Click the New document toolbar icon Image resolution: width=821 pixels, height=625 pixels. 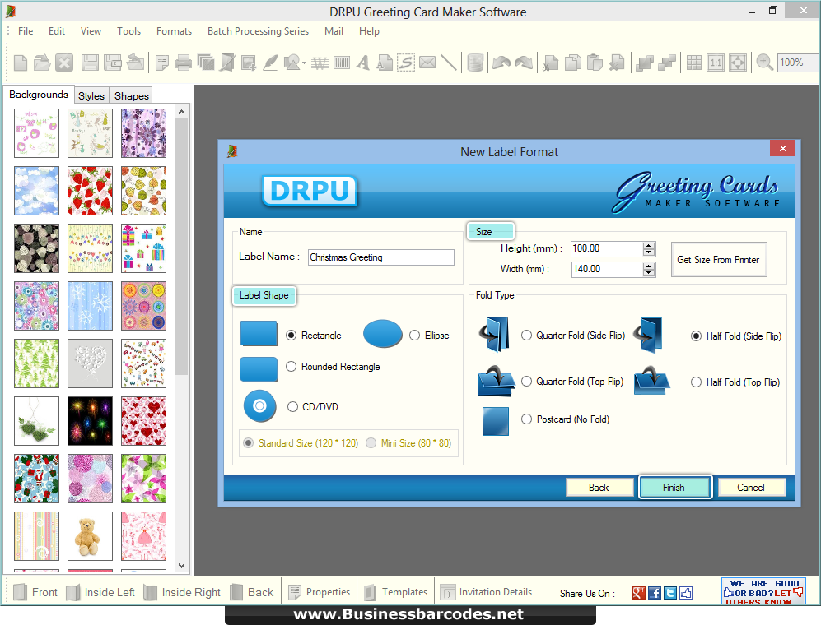21,62
